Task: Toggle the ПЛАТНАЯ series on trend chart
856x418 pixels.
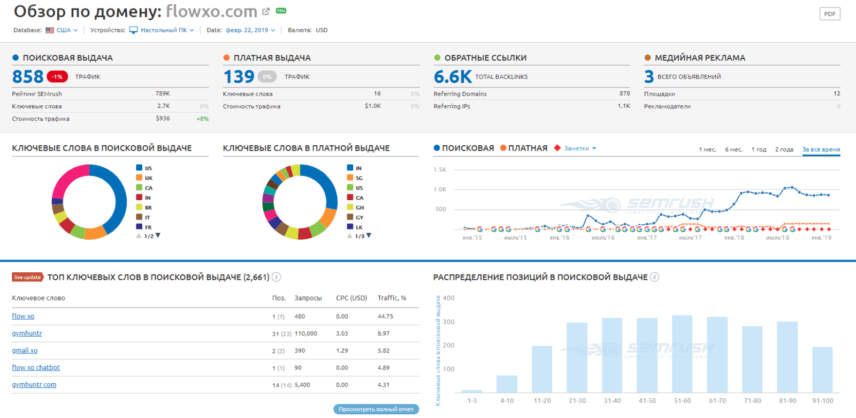Action: [524, 148]
